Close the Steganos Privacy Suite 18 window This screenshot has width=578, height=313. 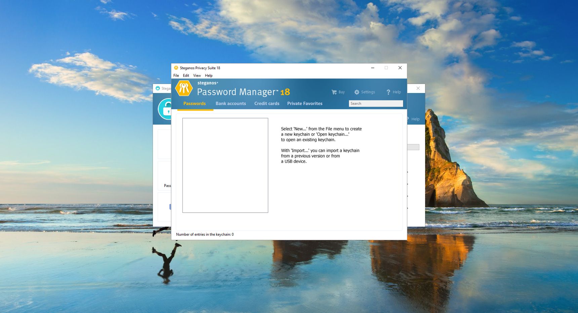(400, 68)
